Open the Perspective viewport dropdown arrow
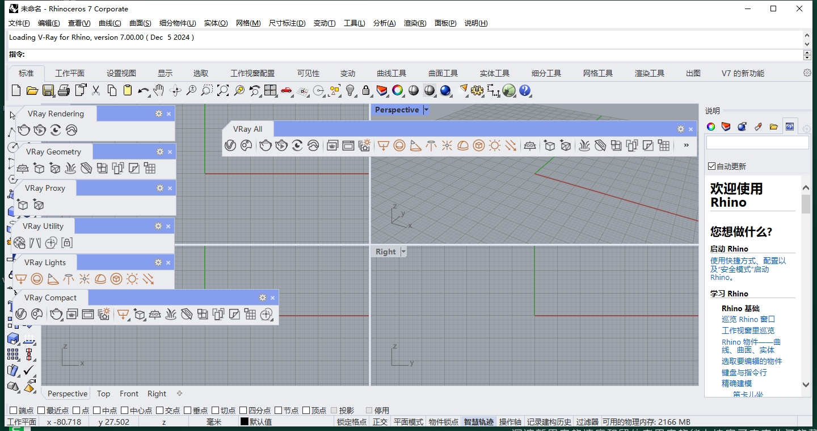Screen dimensions: 817x431 pyautogui.click(x=426, y=110)
